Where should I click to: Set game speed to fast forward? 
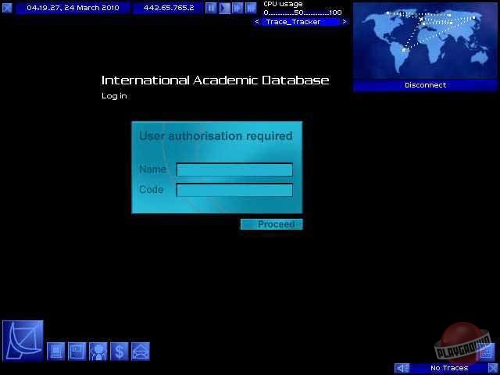[237, 8]
